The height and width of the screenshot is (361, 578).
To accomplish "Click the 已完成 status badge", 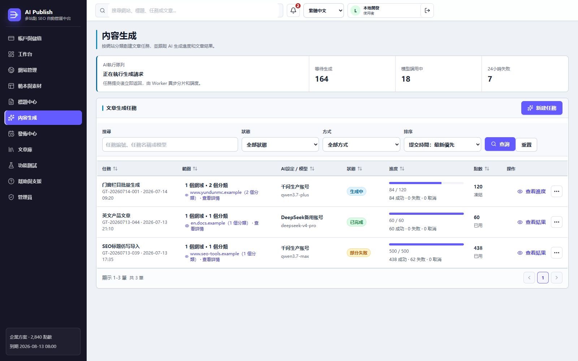I will point(357,222).
